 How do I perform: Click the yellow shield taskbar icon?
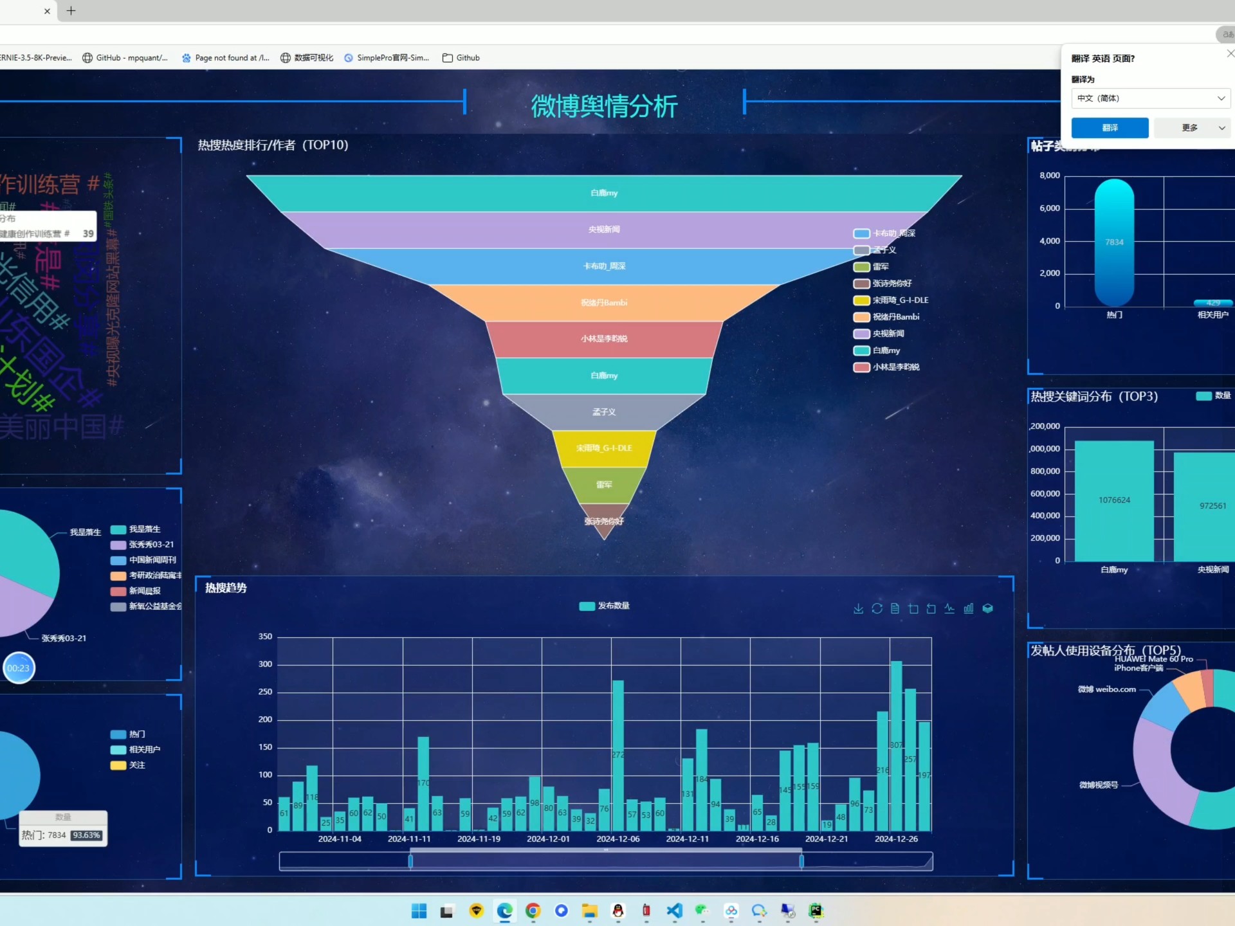pos(476,911)
